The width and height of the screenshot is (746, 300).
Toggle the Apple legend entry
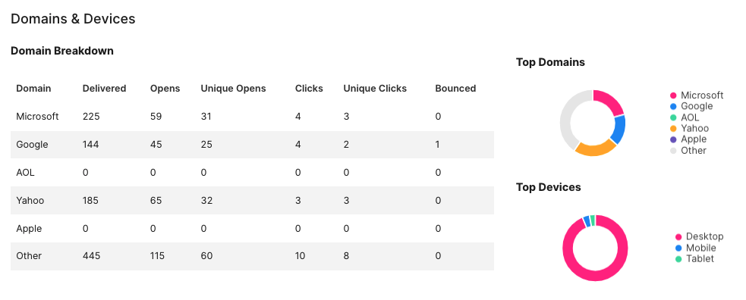pos(688,139)
